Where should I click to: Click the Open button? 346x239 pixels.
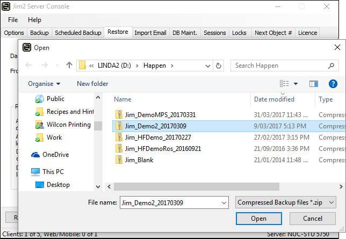258,219
